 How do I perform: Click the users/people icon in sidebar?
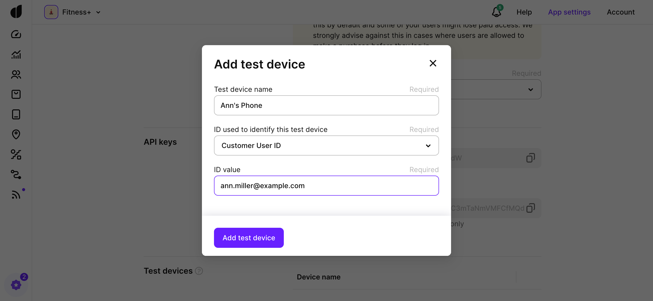[x=16, y=74]
